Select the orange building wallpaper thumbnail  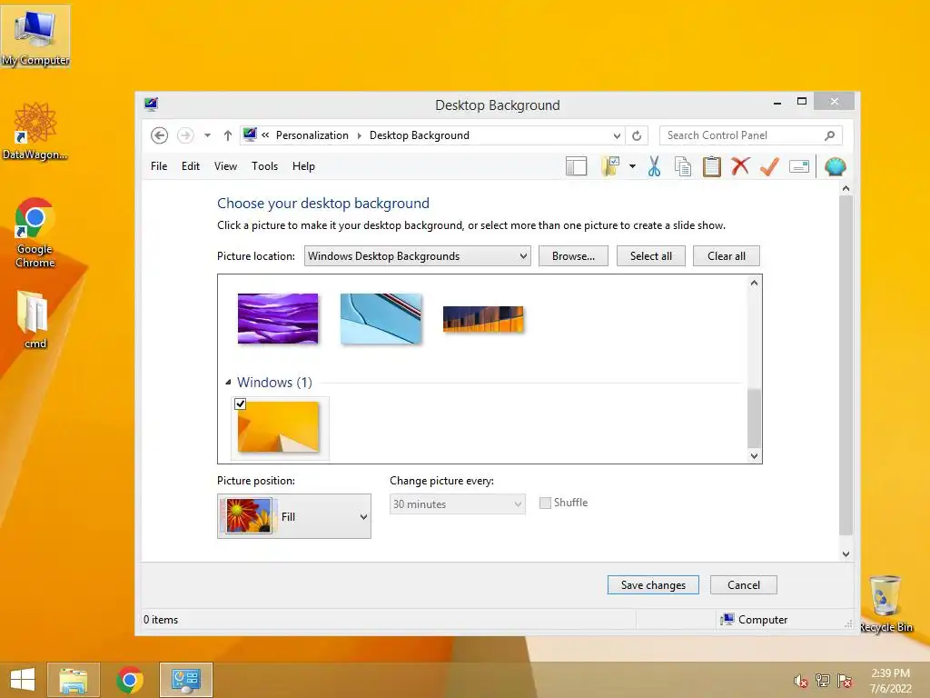(483, 319)
